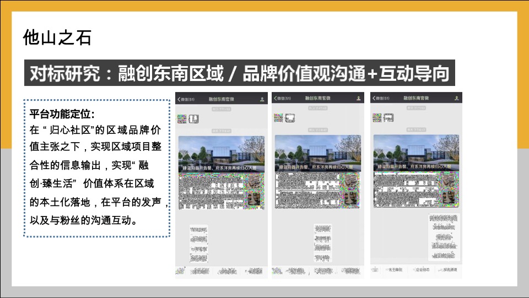Open popup submenu above middle phone menu bar
Viewport: 529px width, 298px height.
click(323, 243)
